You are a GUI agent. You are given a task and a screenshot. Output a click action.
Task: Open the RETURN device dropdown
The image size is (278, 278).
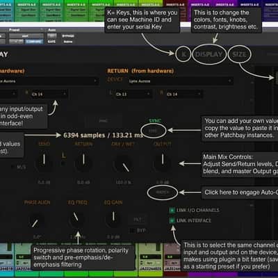[180, 81]
